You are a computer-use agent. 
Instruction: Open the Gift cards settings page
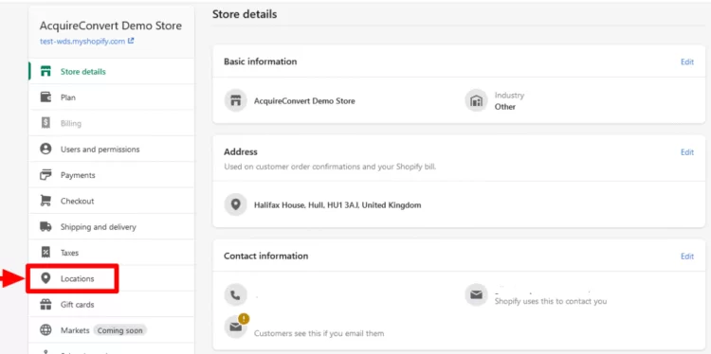click(x=112, y=305)
